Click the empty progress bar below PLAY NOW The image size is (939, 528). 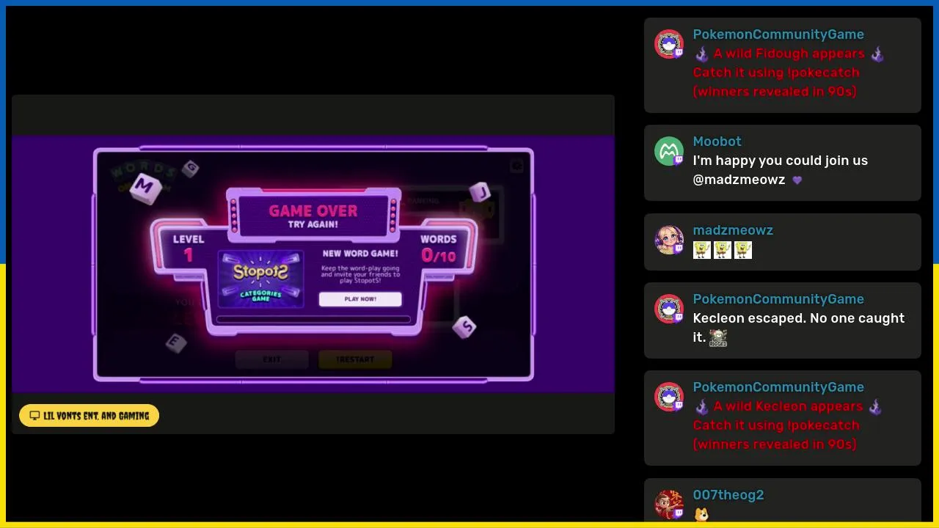click(313, 320)
